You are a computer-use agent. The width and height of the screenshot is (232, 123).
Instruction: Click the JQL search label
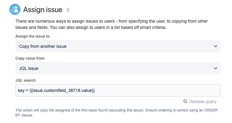point(25,80)
